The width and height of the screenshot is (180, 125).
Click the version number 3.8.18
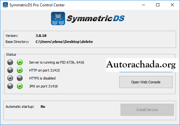tap(41, 36)
